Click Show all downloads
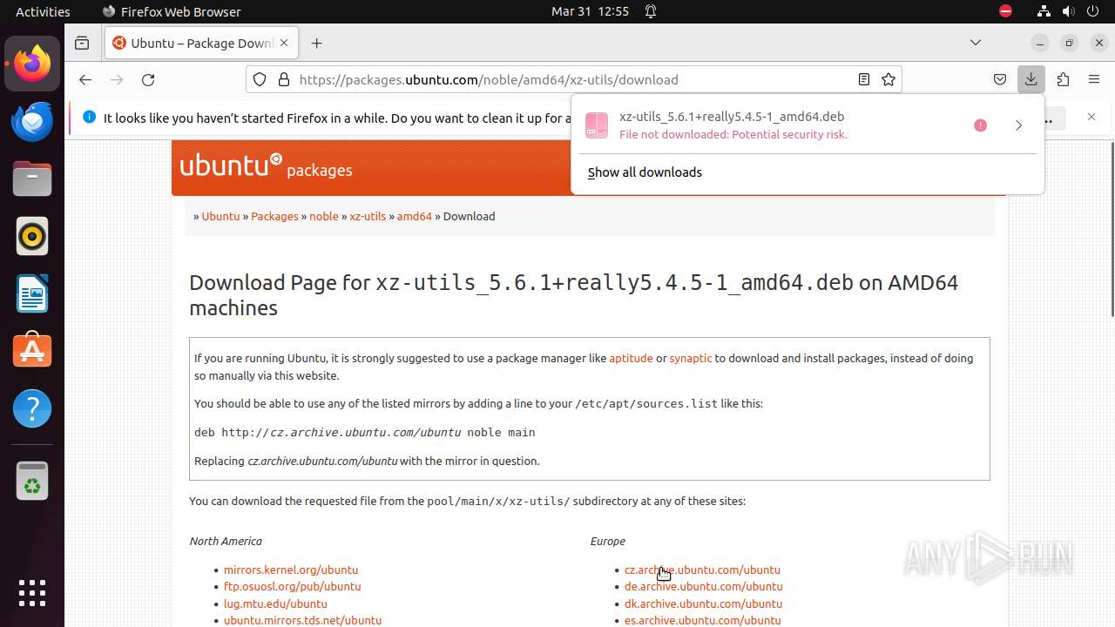The width and height of the screenshot is (1115, 627). tap(645, 172)
